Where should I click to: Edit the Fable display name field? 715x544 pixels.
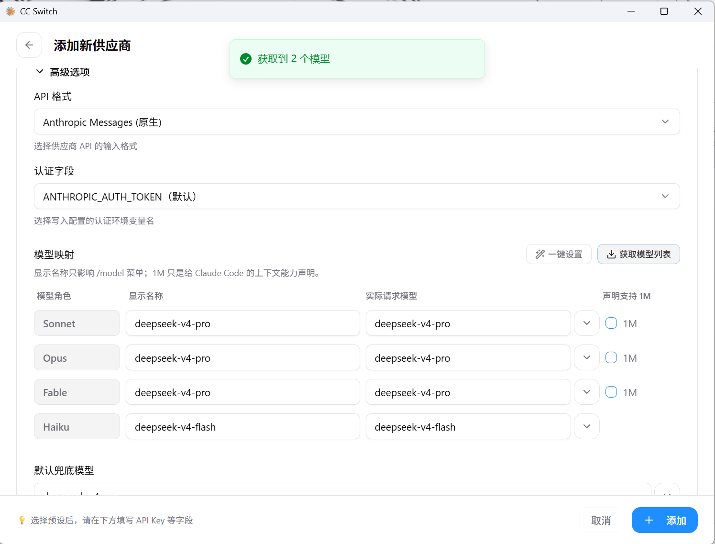pyautogui.click(x=243, y=392)
